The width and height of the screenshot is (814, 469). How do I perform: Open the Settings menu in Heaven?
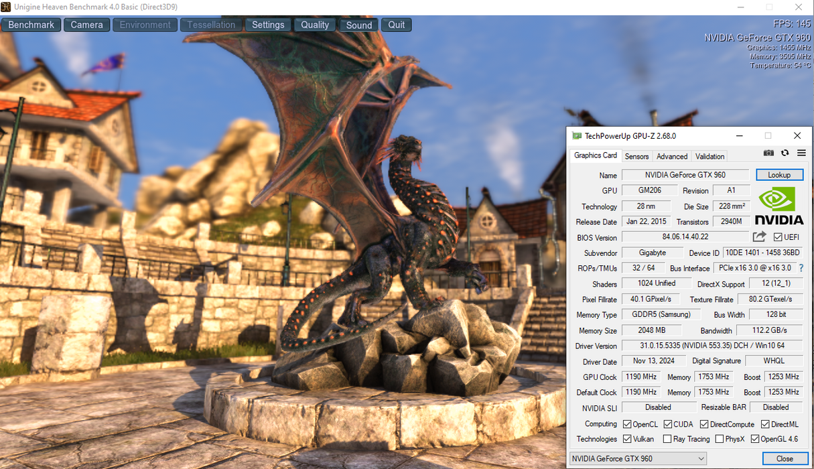[268, 25]
